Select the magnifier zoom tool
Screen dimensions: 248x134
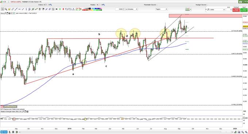coord(6,9)
